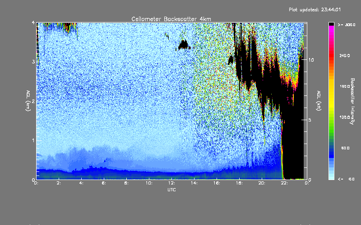Pick the red band of the colorbar
The image size is (361, 225).
(x=331, y=56)
